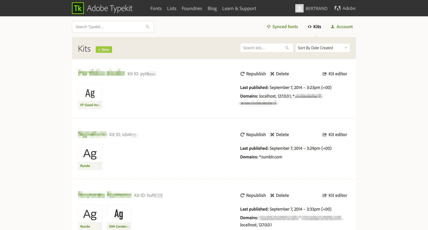Open the Foundries menu

(192, 8)
